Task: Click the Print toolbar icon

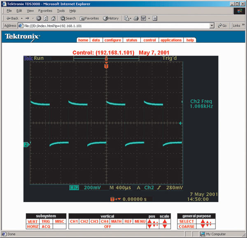Action: 136,19
